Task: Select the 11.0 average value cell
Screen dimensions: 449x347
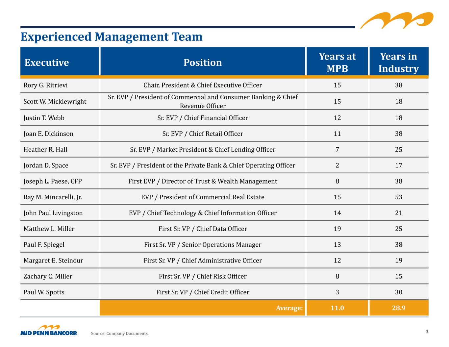Action: [x=337, y=308]
